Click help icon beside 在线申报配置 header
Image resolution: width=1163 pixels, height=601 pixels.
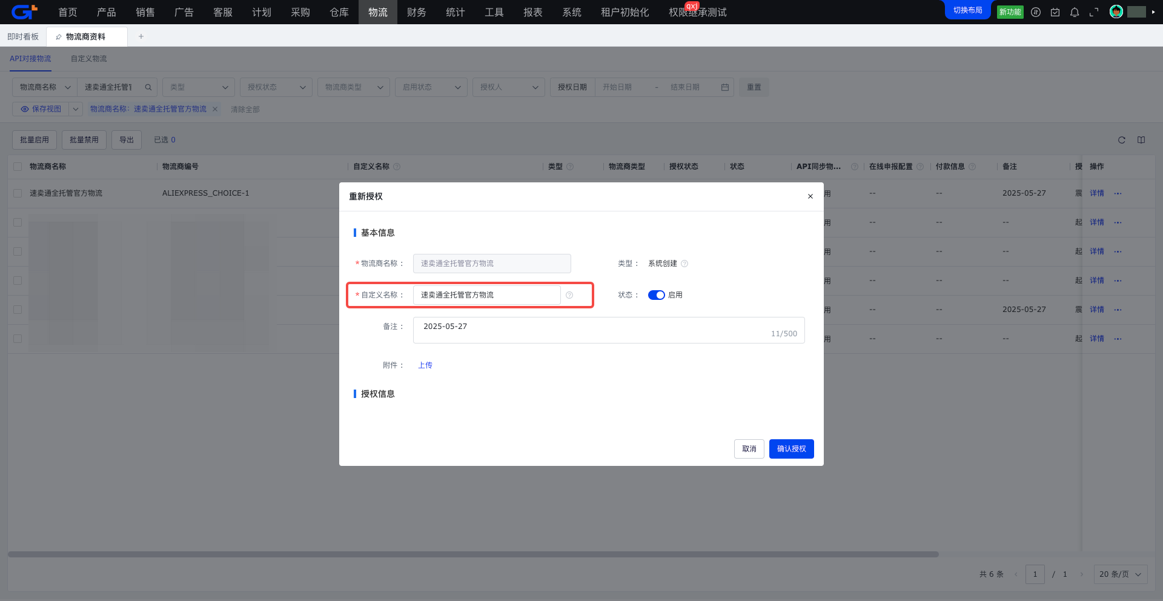click(920, 167)
